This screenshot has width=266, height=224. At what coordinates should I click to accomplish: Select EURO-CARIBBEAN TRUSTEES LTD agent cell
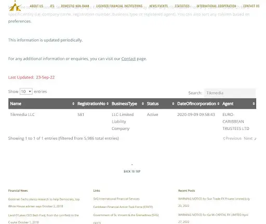236,122
